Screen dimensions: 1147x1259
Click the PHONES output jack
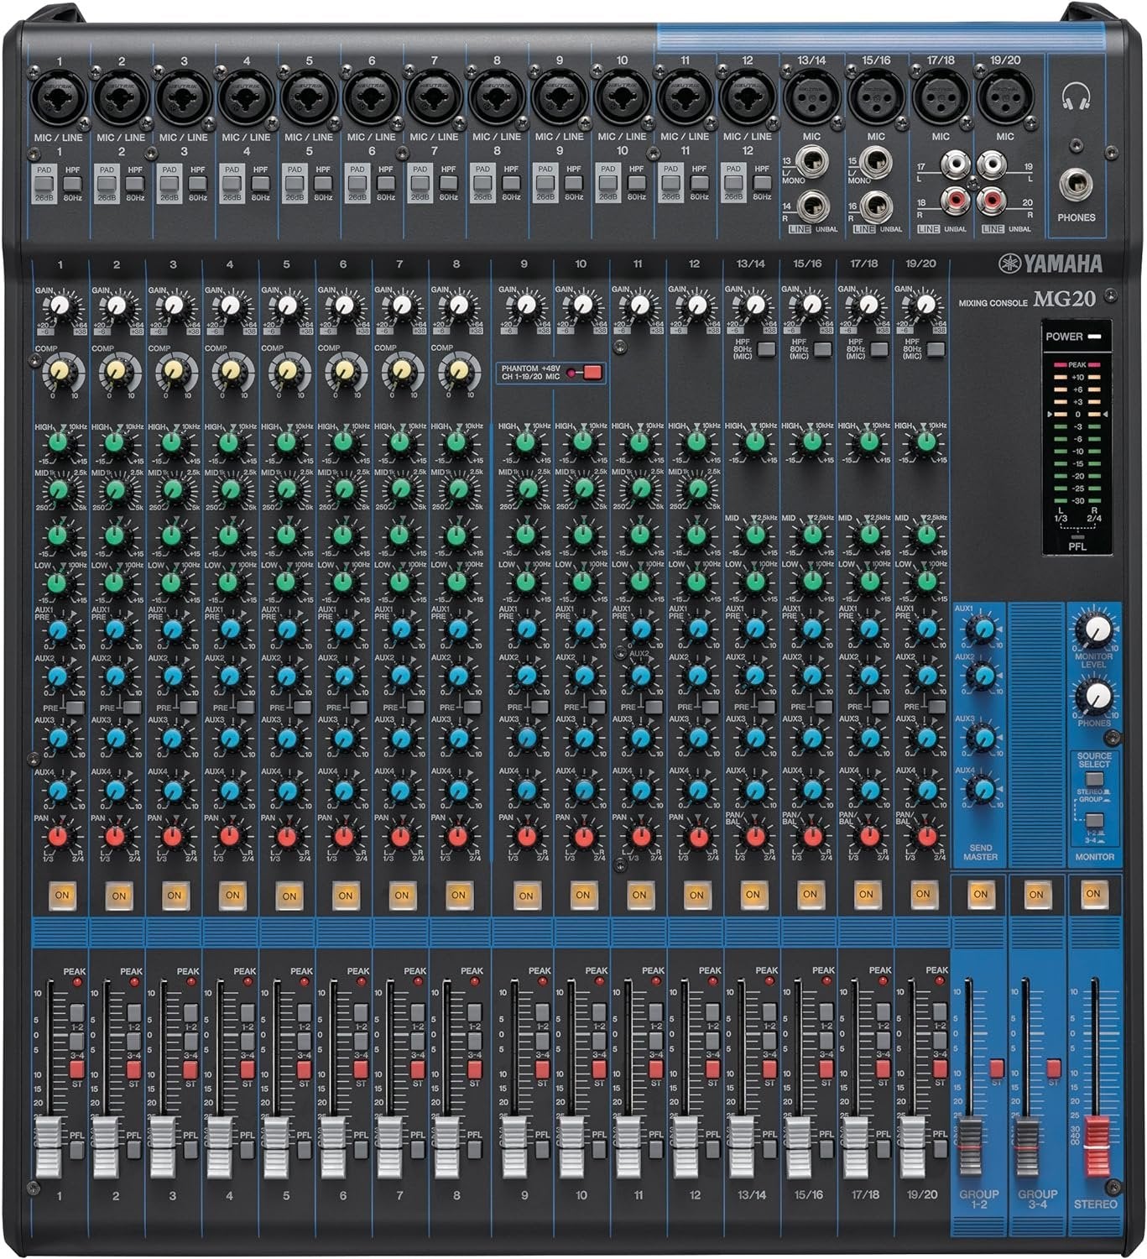click(x=1076, y=180)
